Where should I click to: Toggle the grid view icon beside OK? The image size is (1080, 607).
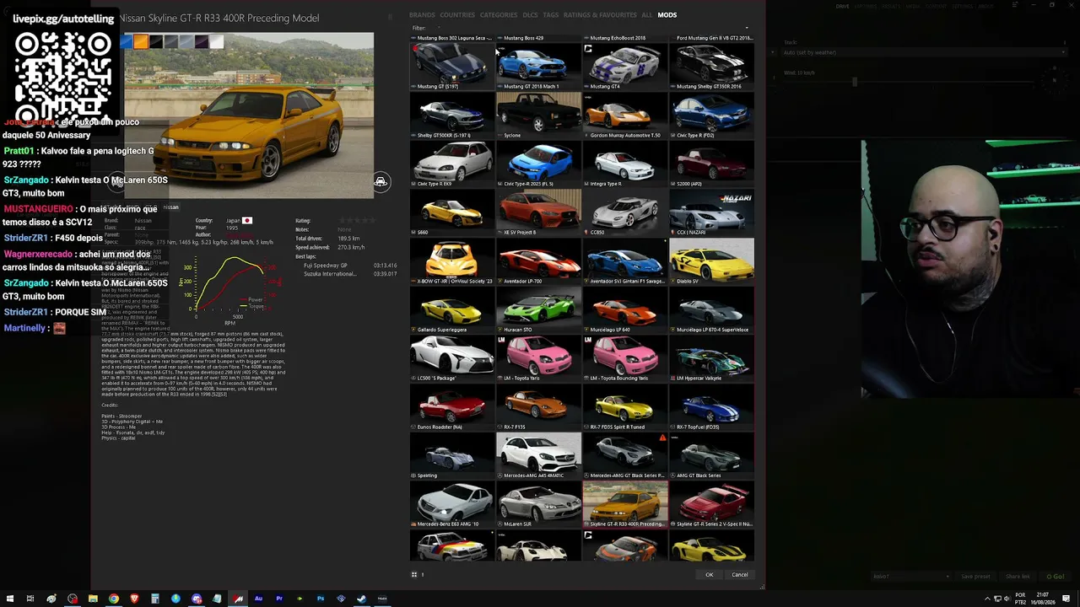tap(414, 575)
